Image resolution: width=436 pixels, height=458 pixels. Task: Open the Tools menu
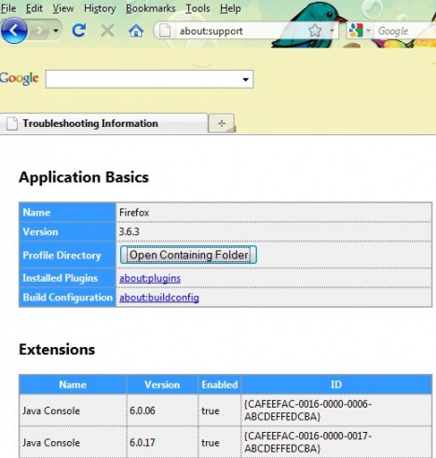coord(198,8)
